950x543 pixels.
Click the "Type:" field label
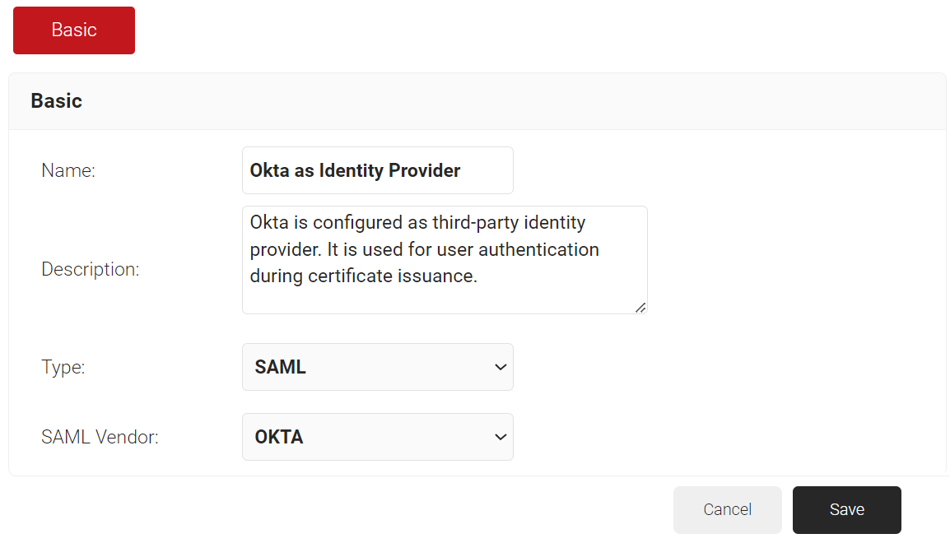[x=63, y=367]
